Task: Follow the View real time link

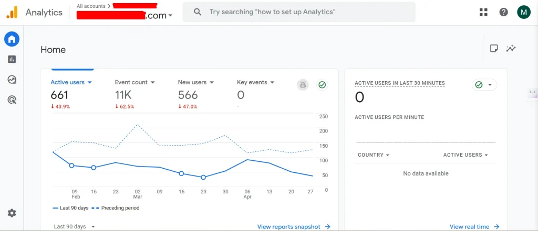Action: (x=474, y=227)
